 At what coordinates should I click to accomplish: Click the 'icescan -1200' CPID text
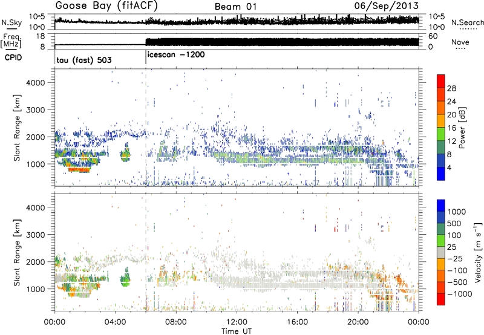tap(176, 55)
